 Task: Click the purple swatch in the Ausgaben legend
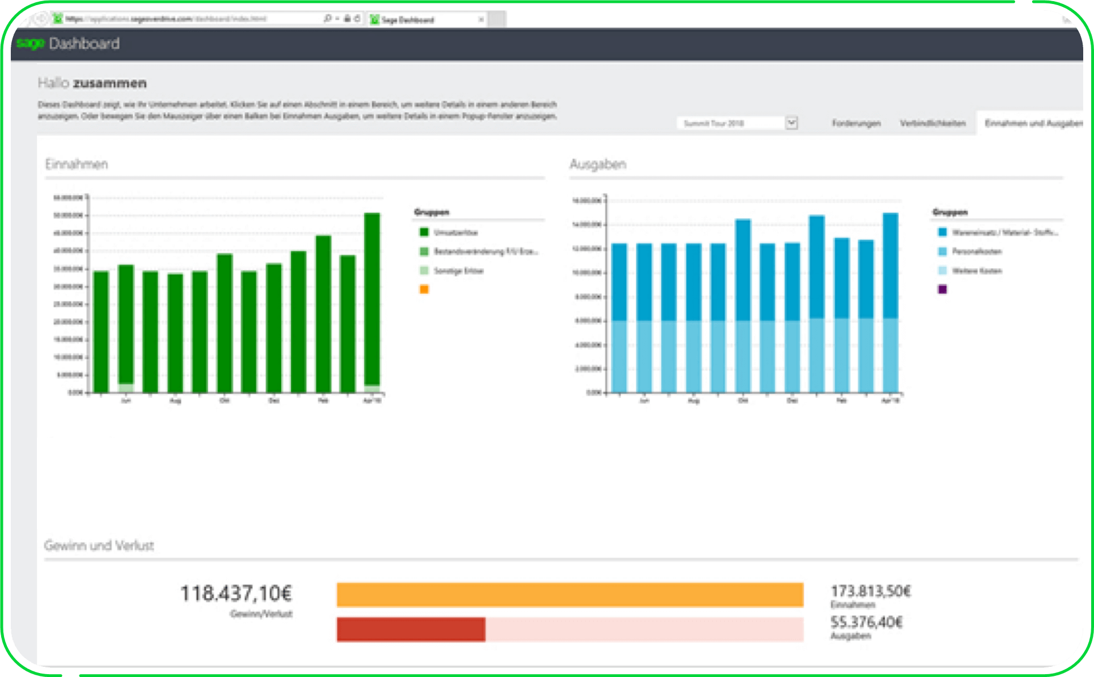[942, 289]
